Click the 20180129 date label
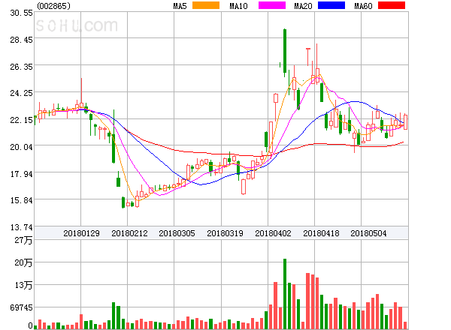 tap(81, 233)
